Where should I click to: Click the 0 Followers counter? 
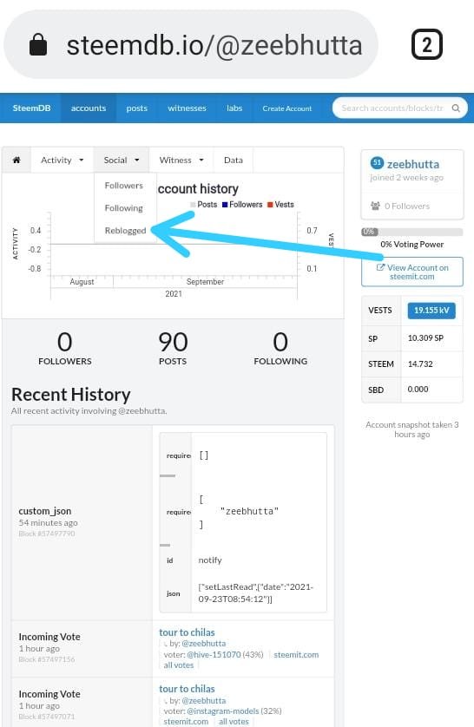[65, 348]
